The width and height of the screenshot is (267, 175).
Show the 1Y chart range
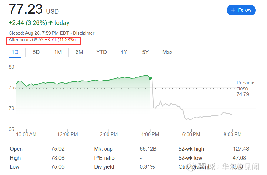click(124, 52)
